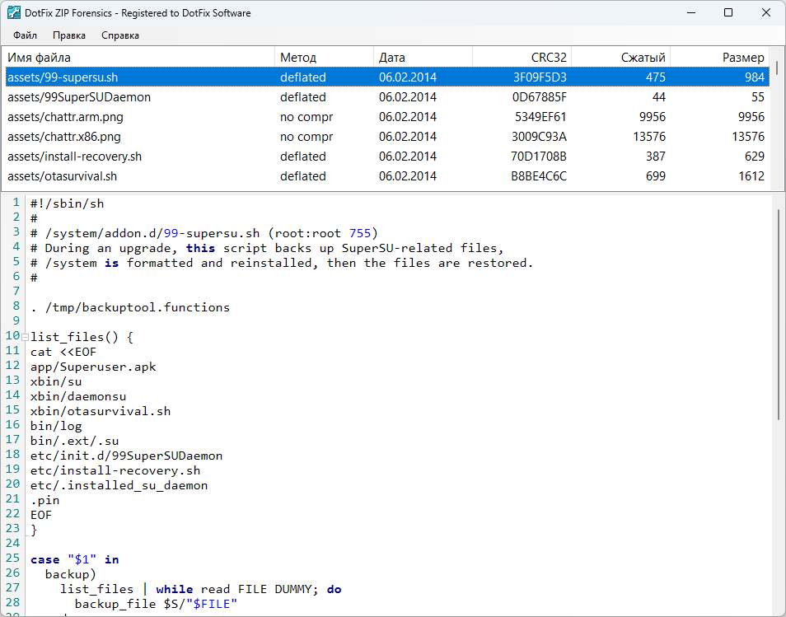Sort by Дата column header
Viewport: 786px width, 617px height.
pos(423,57)
